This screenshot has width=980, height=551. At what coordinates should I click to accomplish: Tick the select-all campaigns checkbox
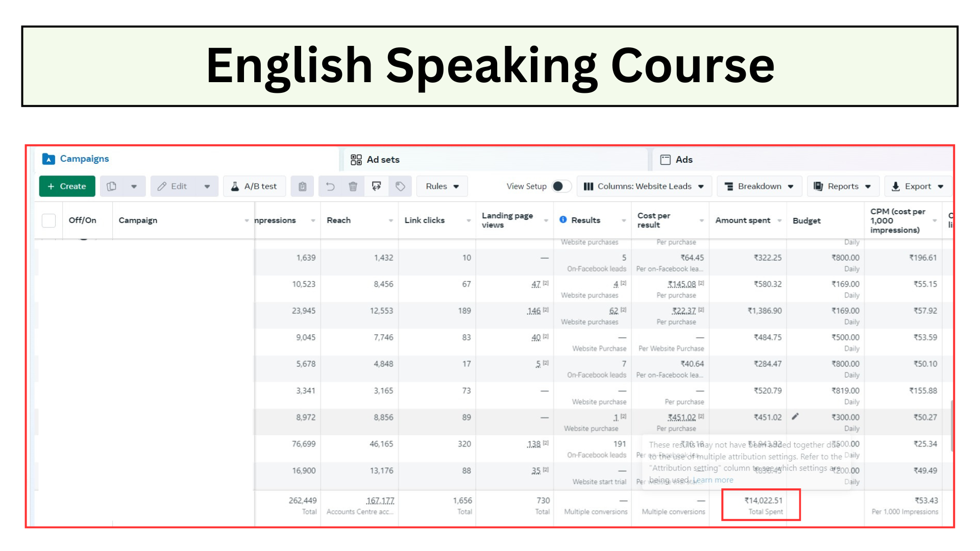coord(48,220)
